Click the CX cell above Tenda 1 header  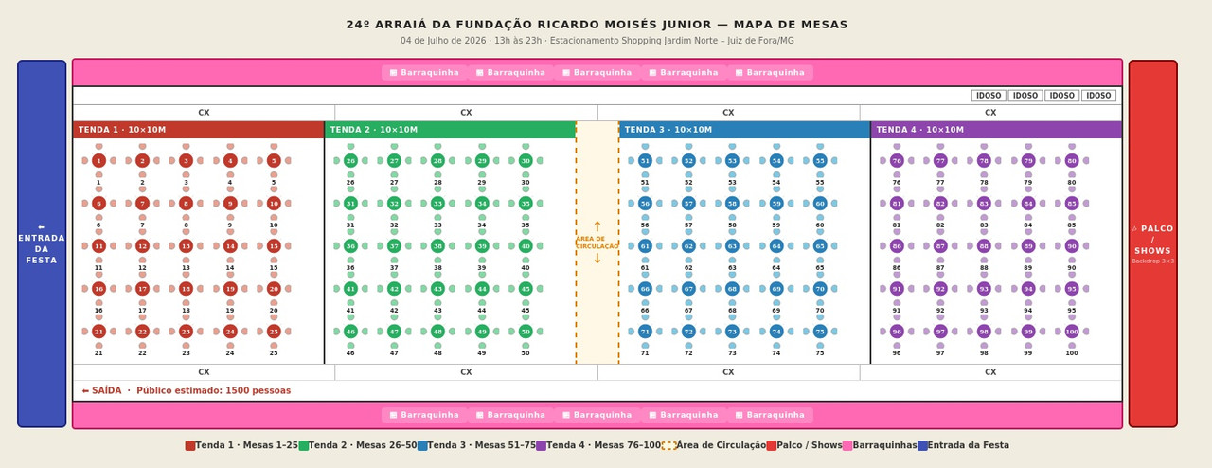tap(204, 113)
